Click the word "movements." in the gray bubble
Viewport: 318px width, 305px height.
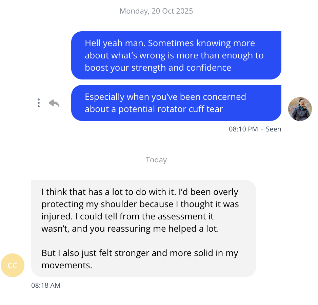[67, 265]
